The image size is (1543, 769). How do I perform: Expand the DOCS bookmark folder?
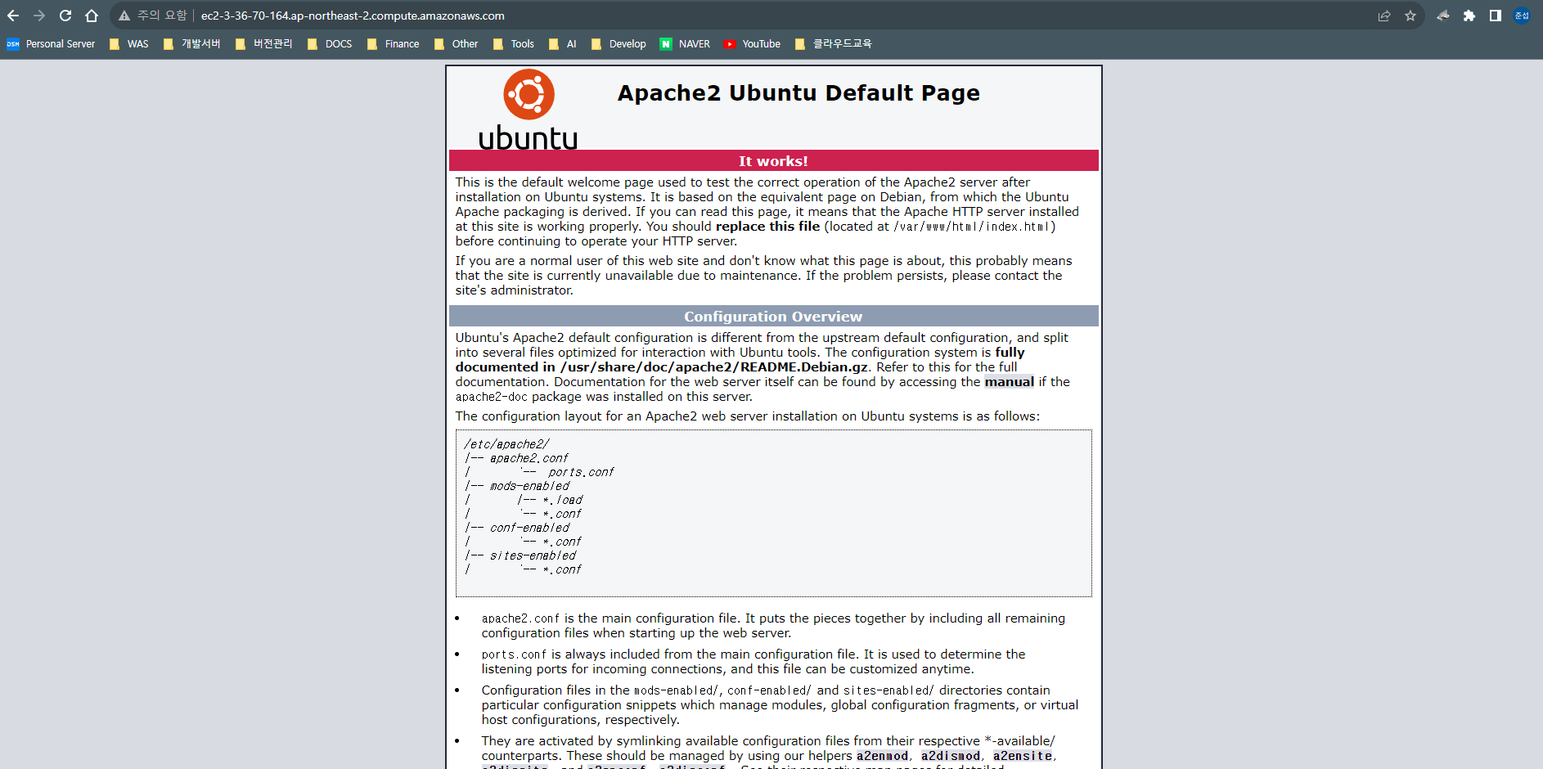coord(330,44)
